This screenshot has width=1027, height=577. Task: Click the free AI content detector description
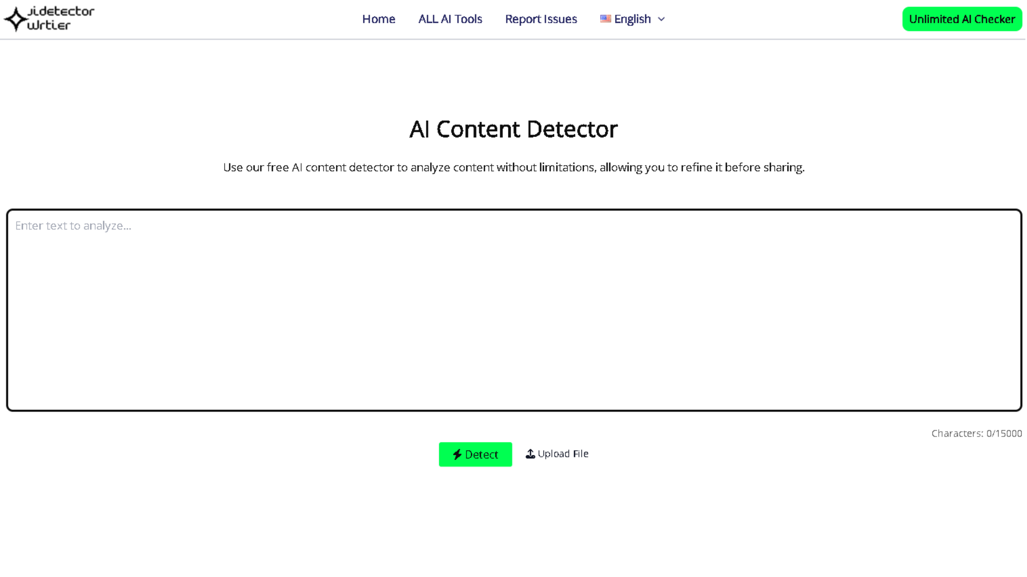(x=513, y=167)
